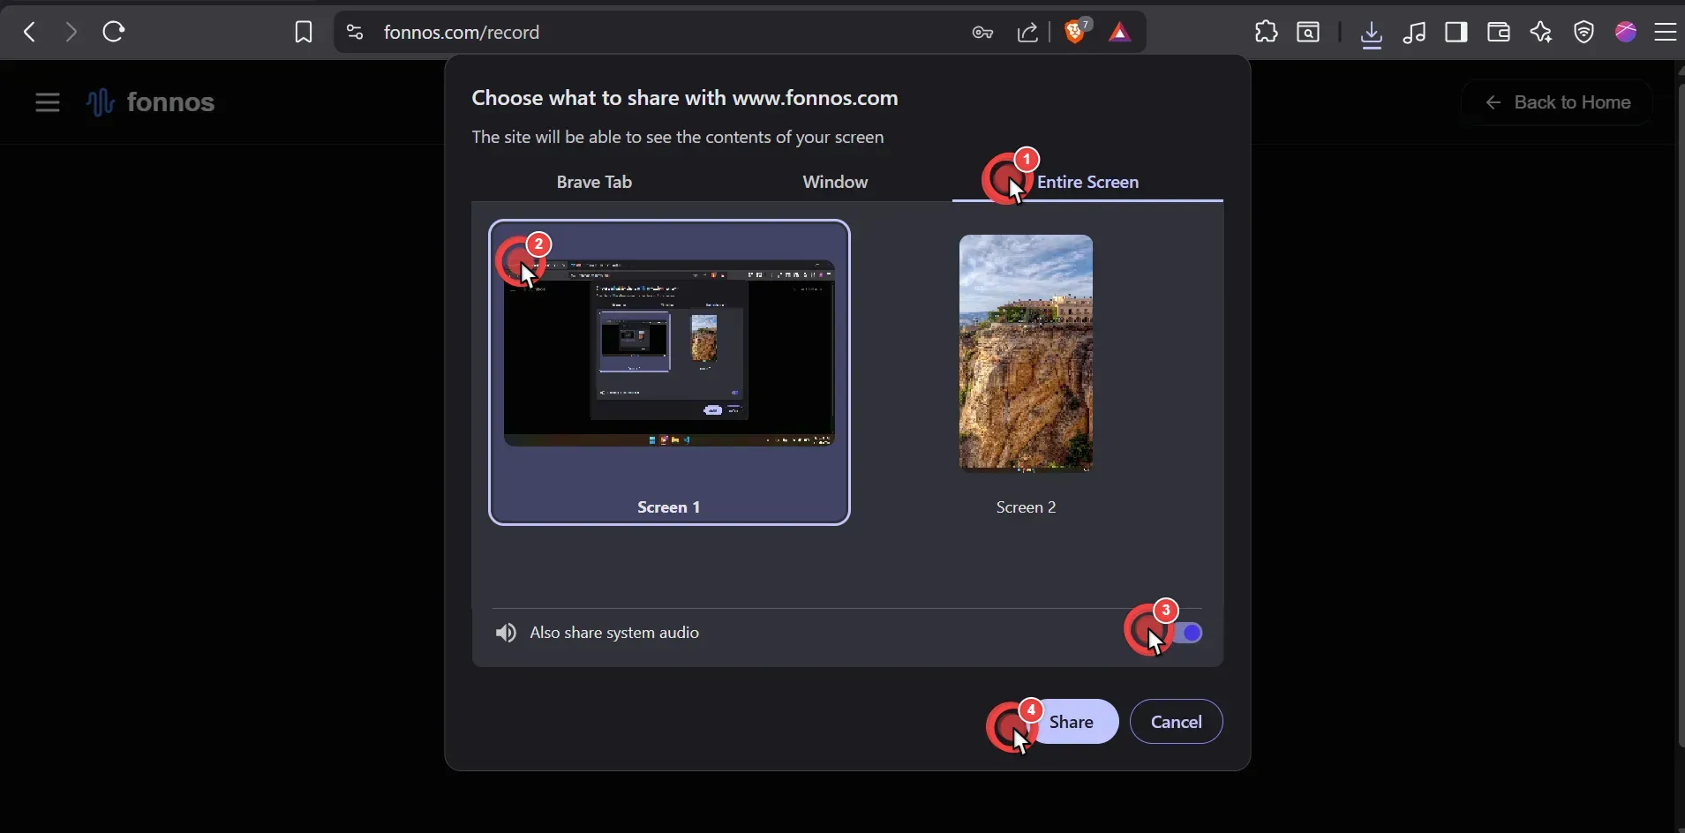Disable the Also share system audio toggle
The width and height of the screenshot is (1685, 833).
(1186, 633)
